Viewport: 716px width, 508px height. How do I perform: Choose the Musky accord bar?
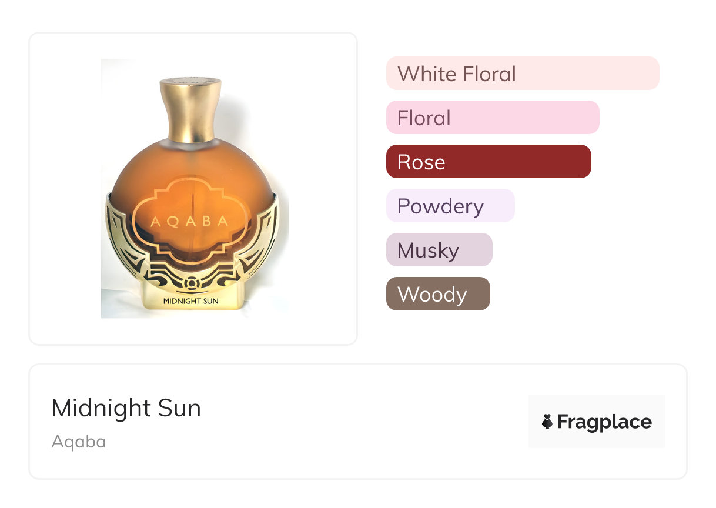(439, 250)
